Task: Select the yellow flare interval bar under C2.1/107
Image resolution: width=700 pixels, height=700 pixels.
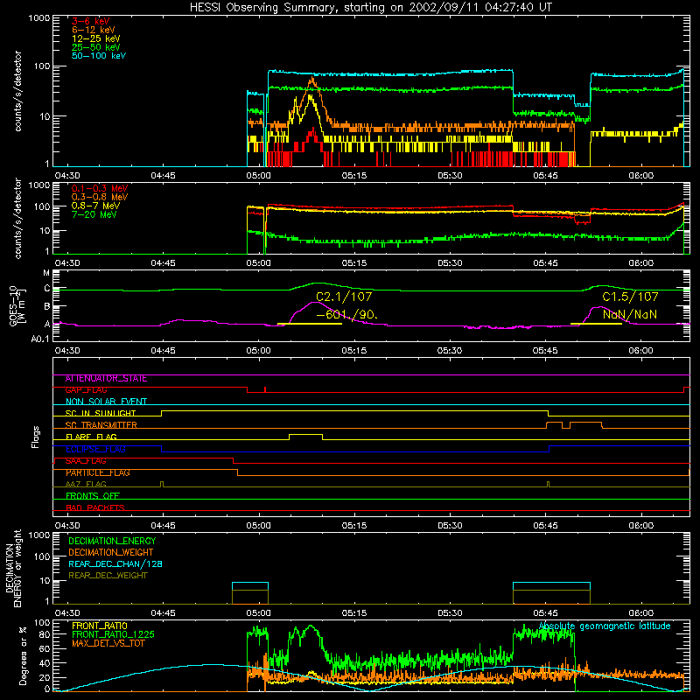Action: tap(310, 324)
